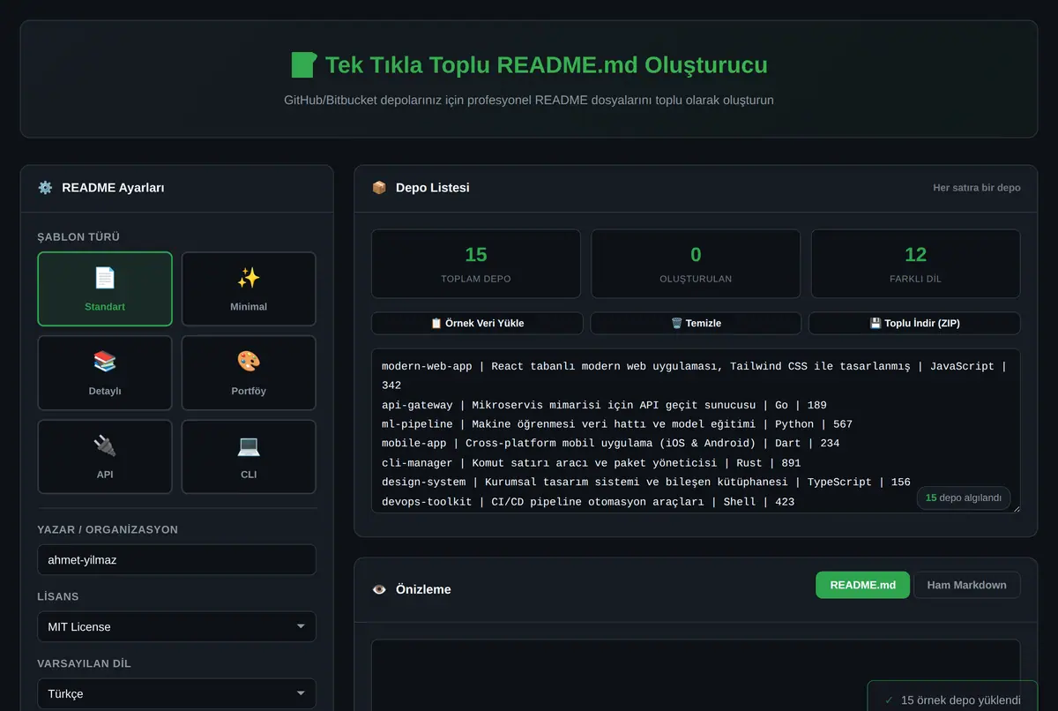Screen dimensions: 1058x711
Task: Click the cli-manager line in the repo list
Action: [591, 463]
